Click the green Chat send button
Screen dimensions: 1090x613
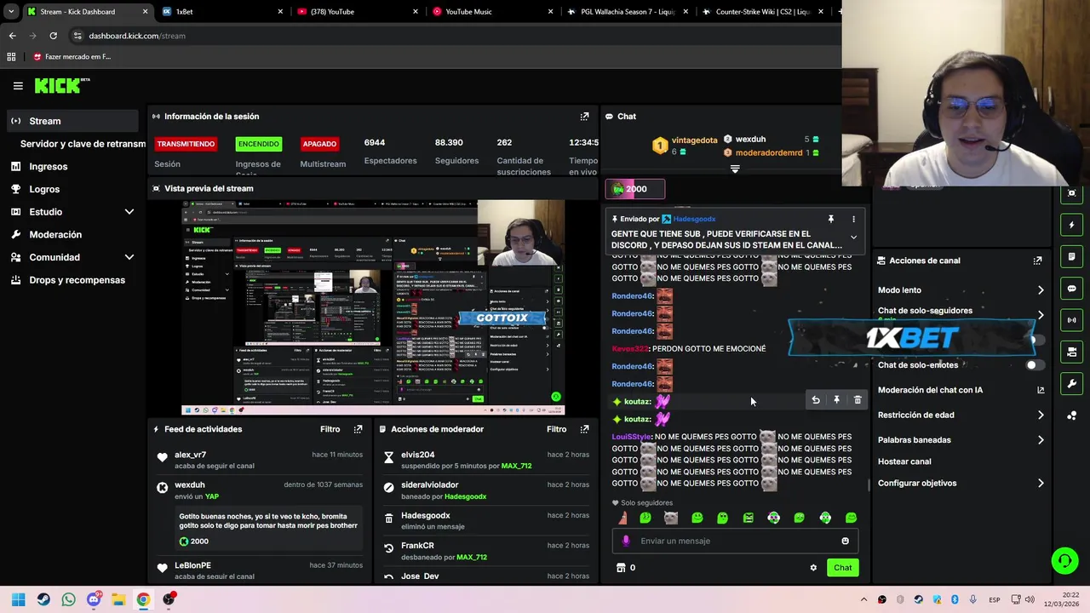click(x=842, y=568)
